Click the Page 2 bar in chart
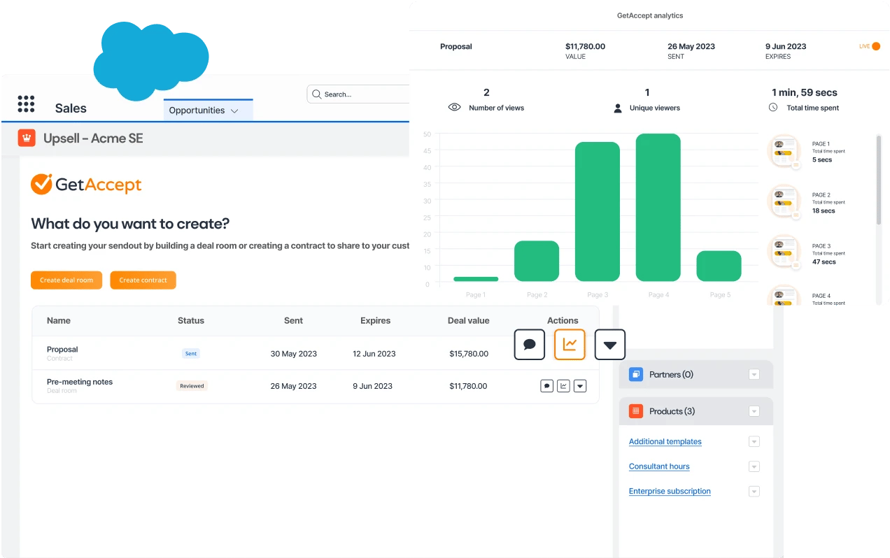890x558 pixels. 537,261
